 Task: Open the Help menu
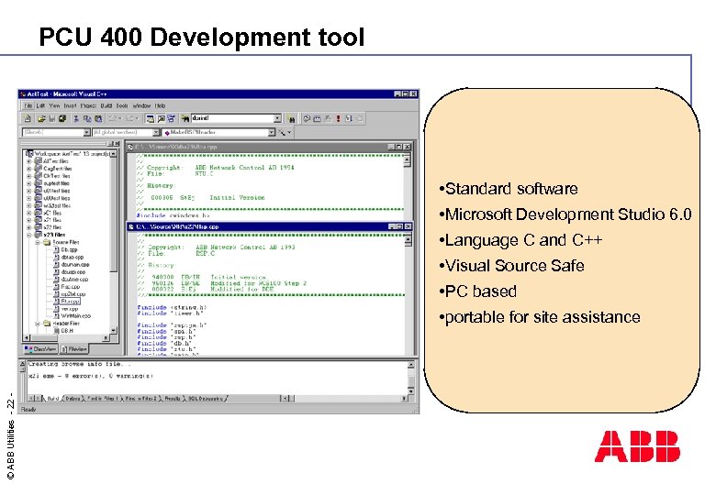[x=160, y=105]
